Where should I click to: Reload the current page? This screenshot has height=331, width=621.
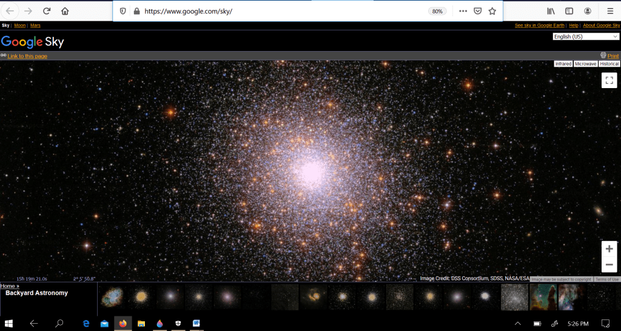[x=47, y=11]
